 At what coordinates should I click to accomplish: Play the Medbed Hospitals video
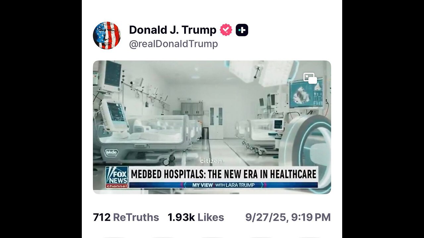[212, 127]
